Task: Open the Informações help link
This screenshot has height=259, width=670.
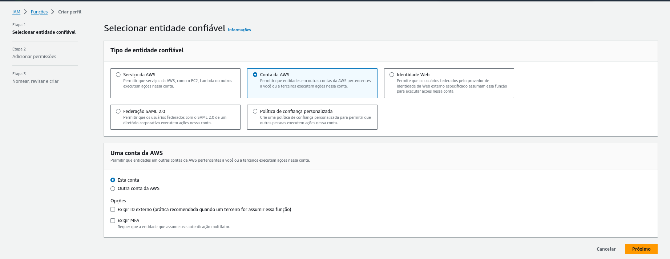Action: (239, 30)
